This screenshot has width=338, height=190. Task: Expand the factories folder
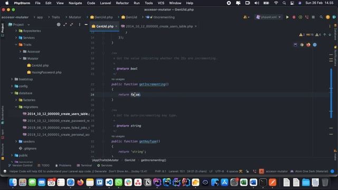(16, 100)
